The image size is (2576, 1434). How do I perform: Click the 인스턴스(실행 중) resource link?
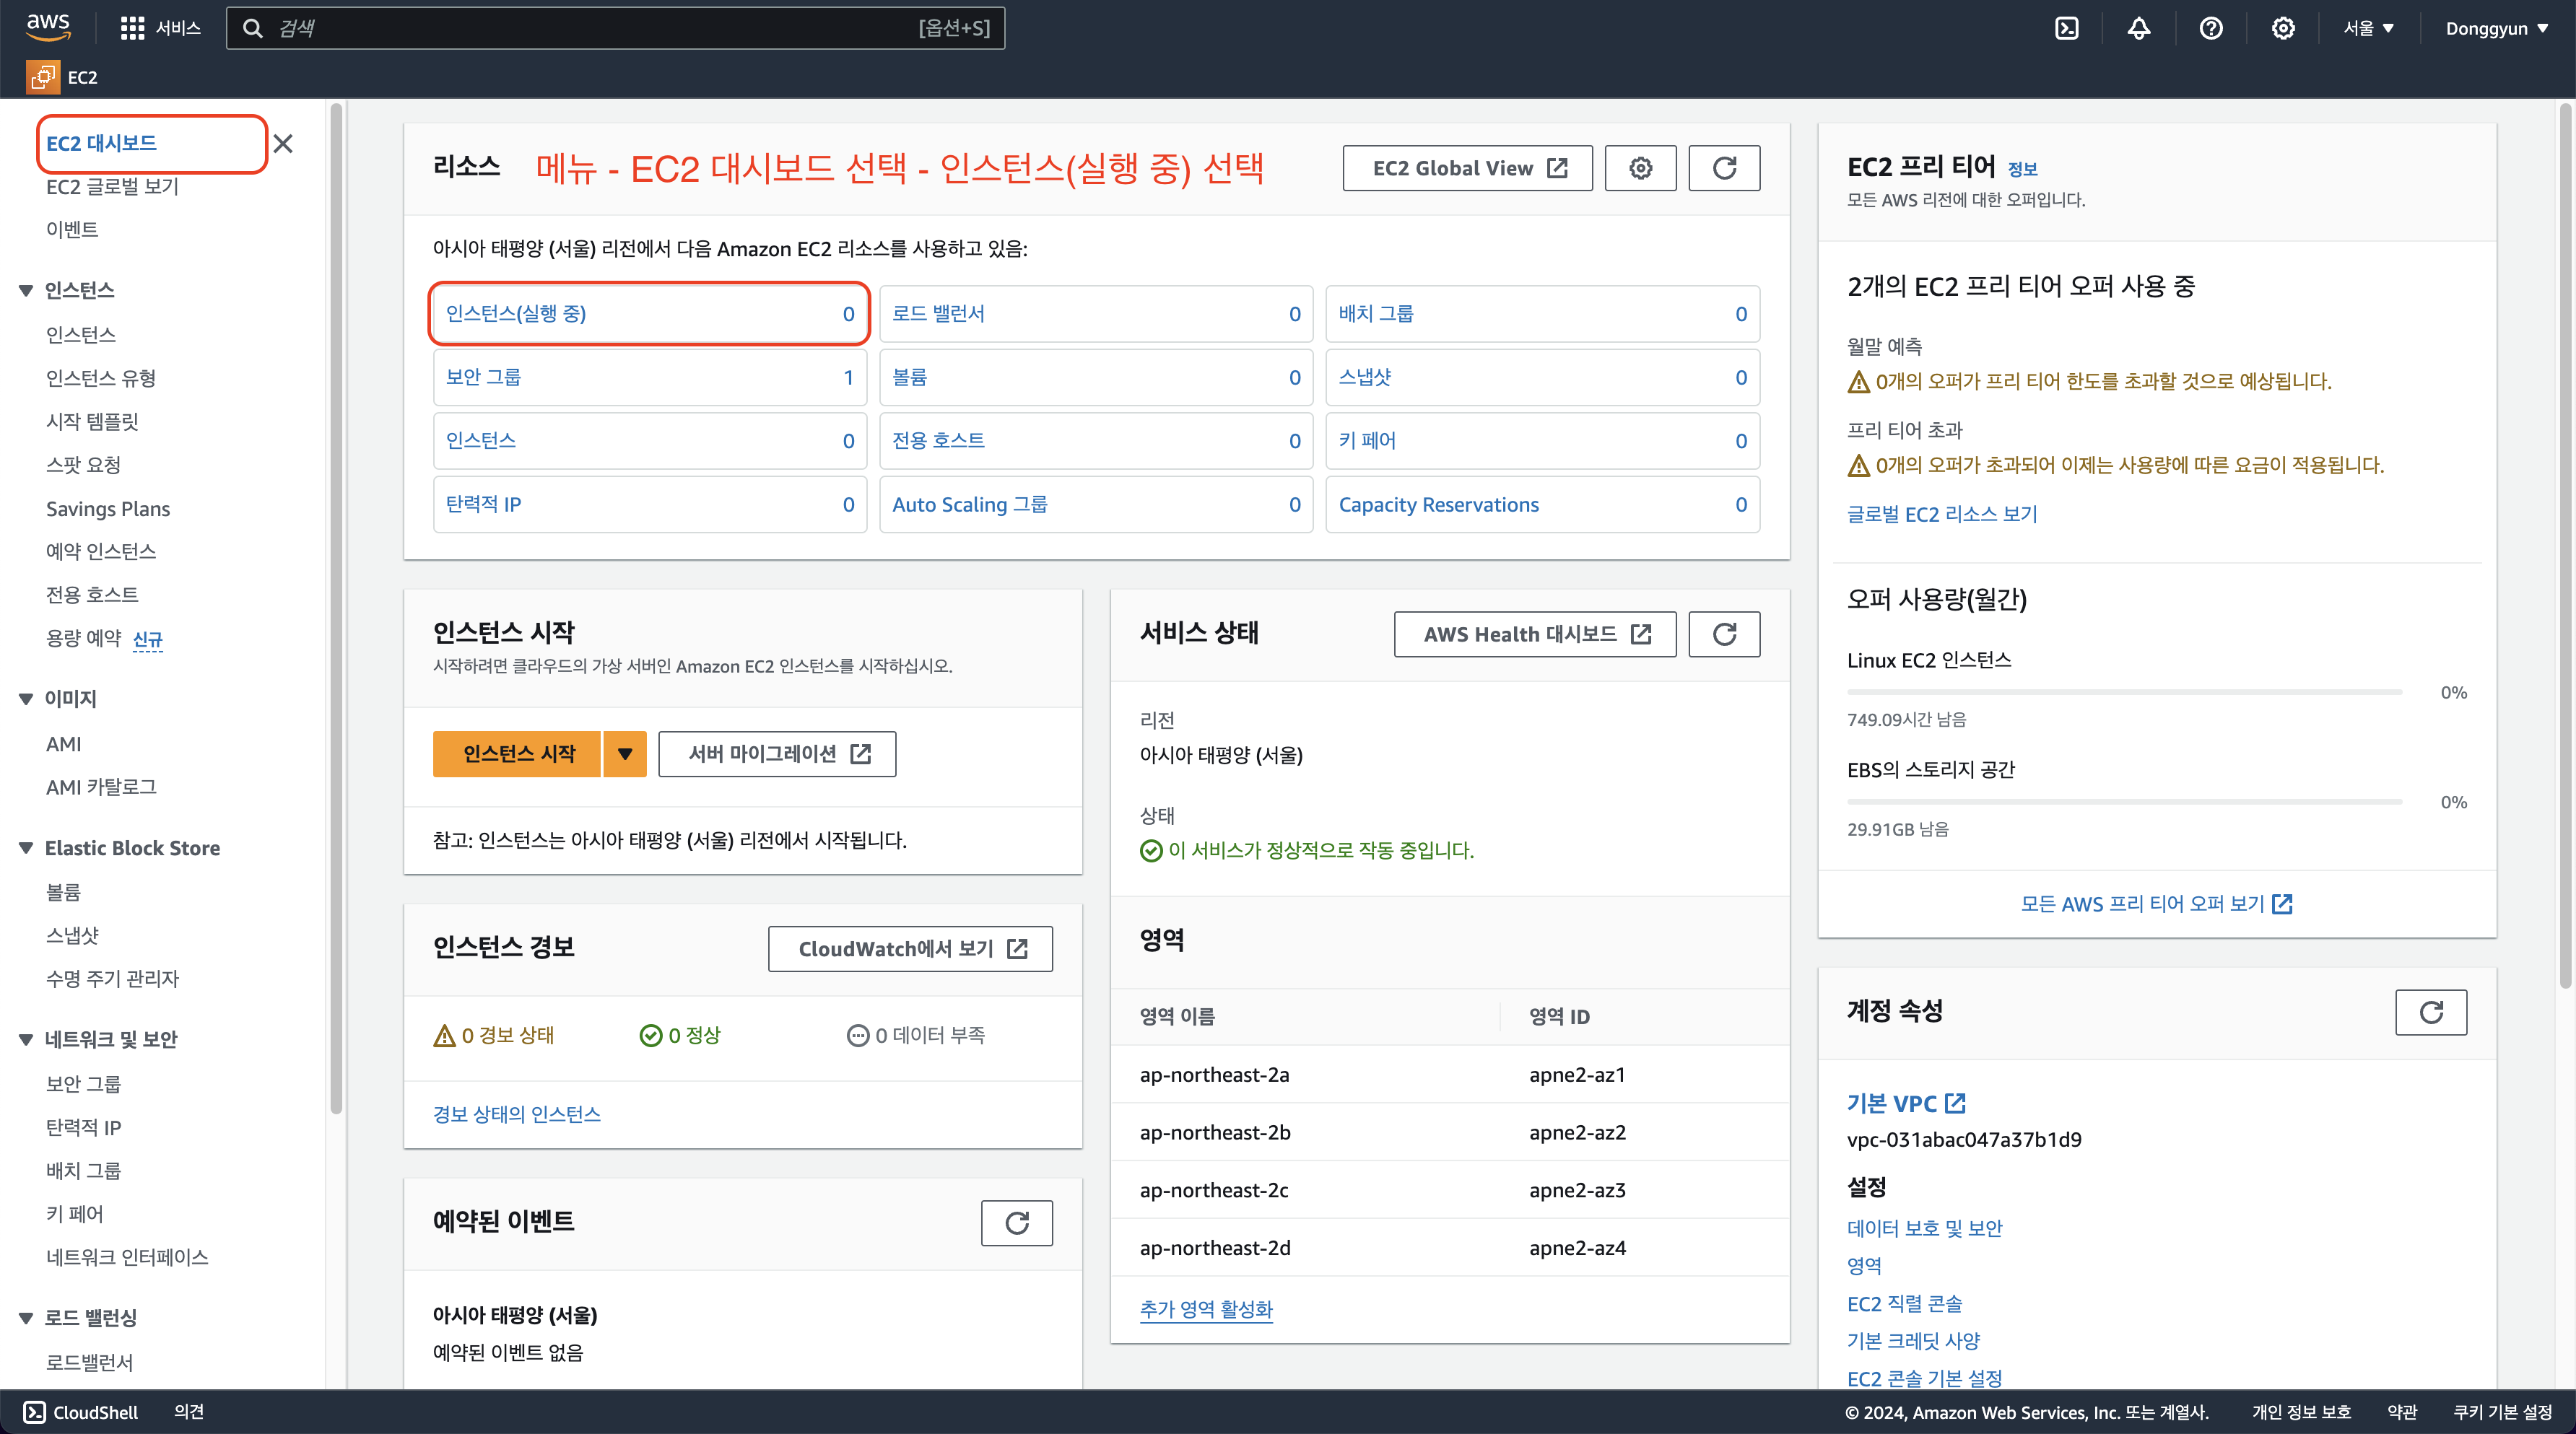click(516, 314)
